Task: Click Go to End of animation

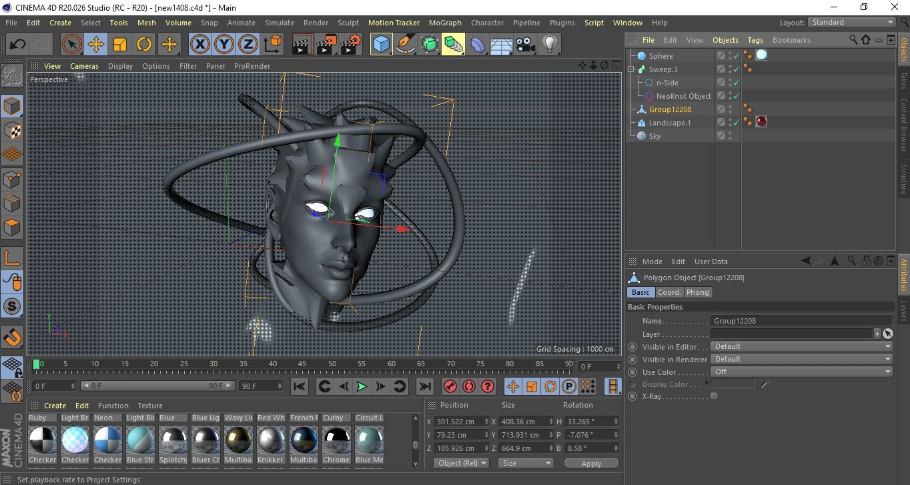Action: click(x=424, y=386)
